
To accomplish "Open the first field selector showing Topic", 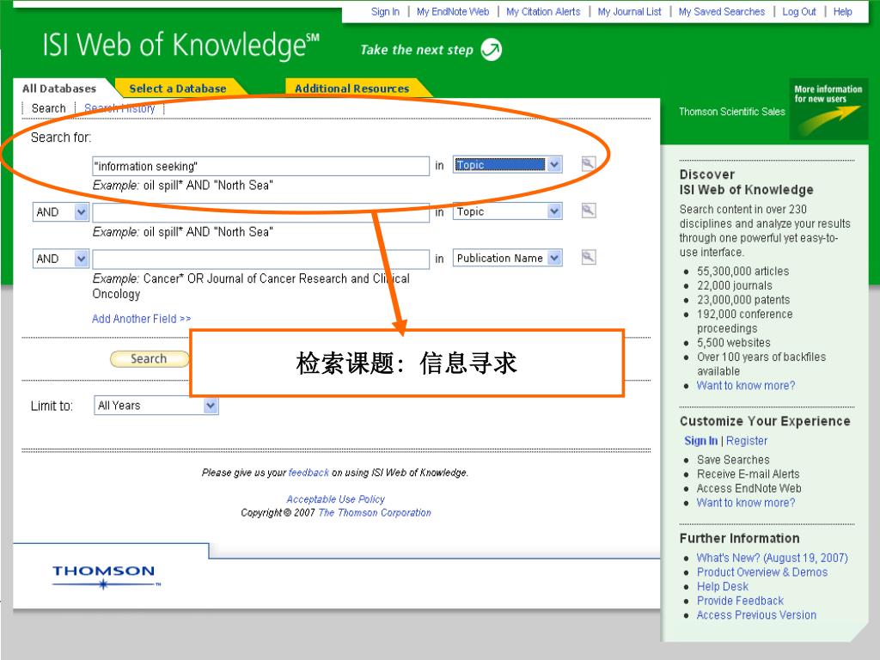I will pos(507,164).
